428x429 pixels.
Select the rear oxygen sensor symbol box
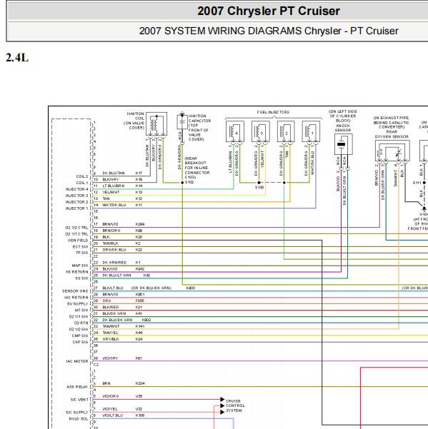point(392,151)
